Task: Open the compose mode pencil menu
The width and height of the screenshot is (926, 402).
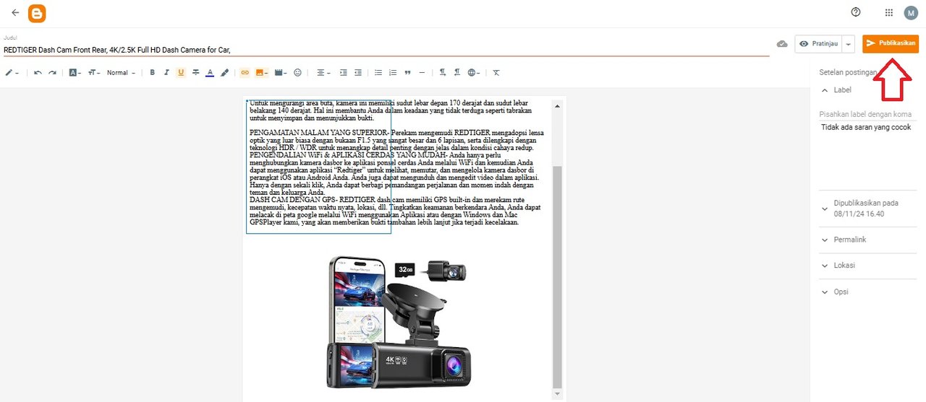Action: [x=12, y=73]
